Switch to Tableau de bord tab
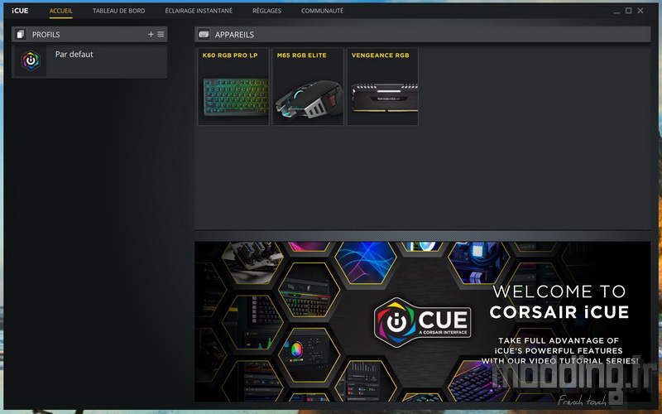 pos(118,11)
